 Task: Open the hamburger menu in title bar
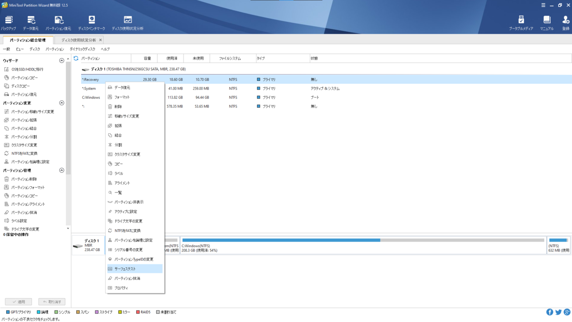coord(543,5)
